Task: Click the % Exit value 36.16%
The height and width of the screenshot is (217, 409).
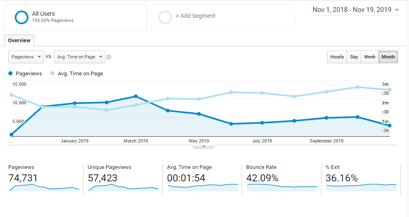Action: 342,178
